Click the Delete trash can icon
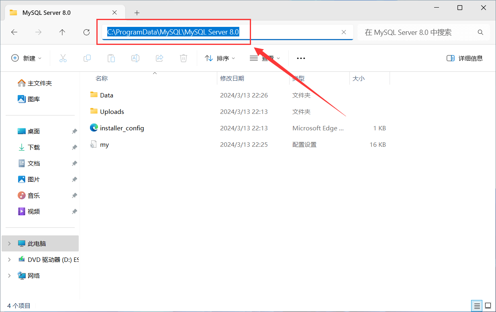The height and width of the screenshot is (312, 496). pos(184,58)
